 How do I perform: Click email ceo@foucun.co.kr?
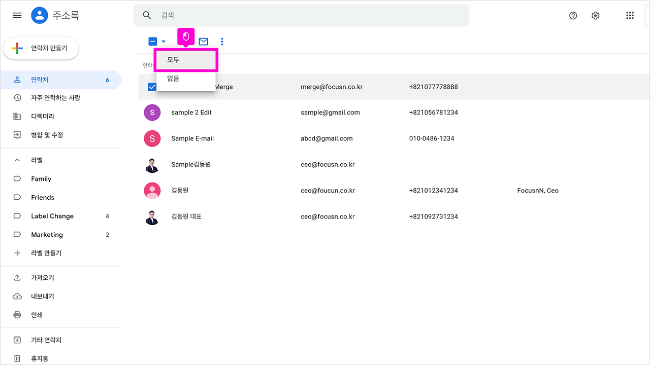(x=328, y=191)
